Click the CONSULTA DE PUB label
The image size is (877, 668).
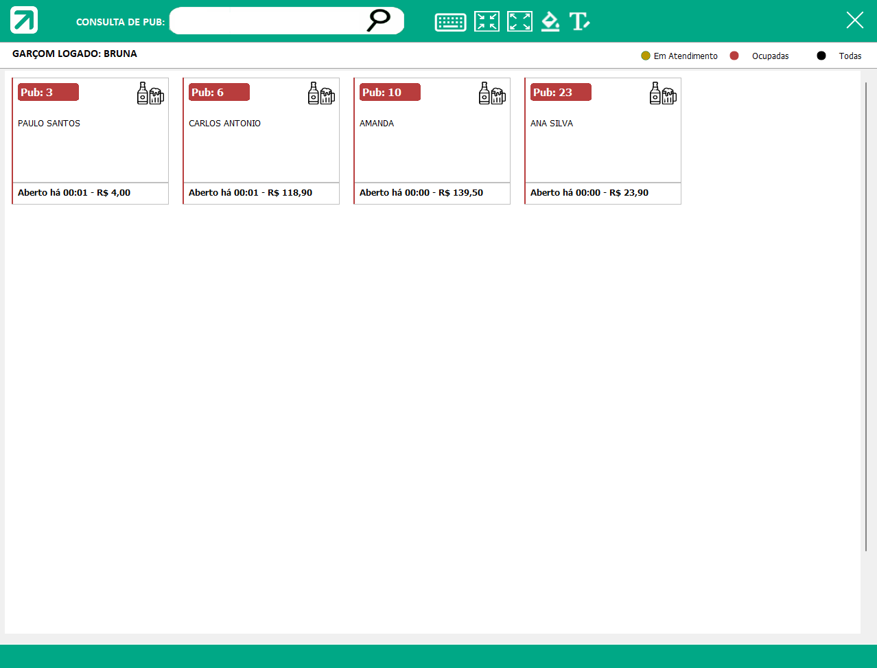120,22
